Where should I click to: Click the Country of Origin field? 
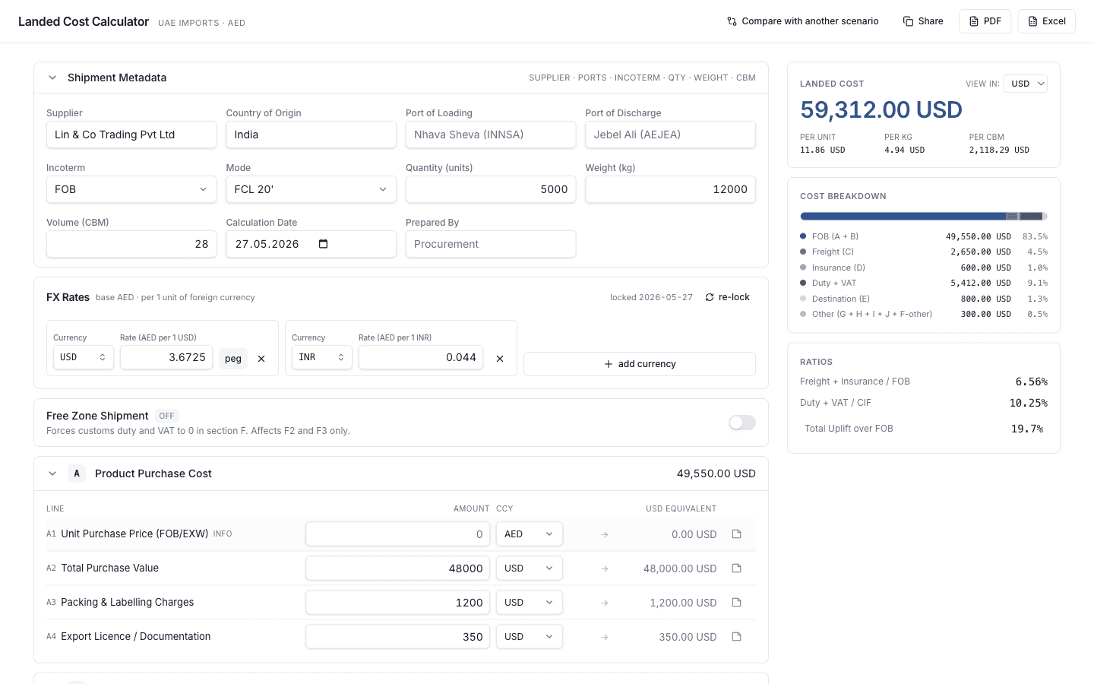[311, 135]
